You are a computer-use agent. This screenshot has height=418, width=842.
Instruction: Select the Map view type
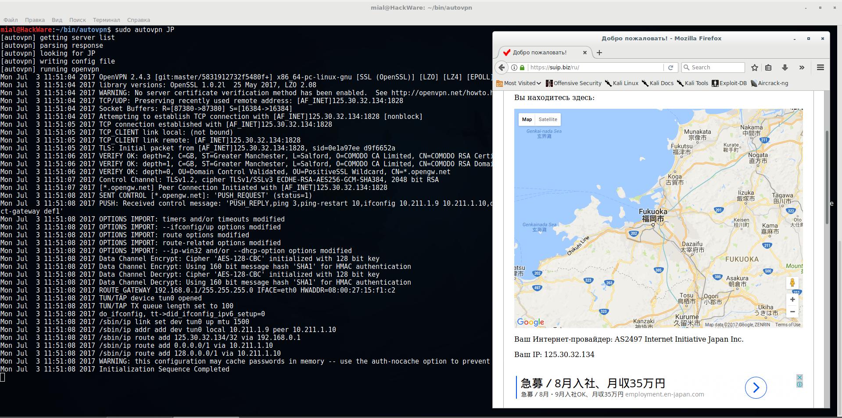(x=527, y=119)
